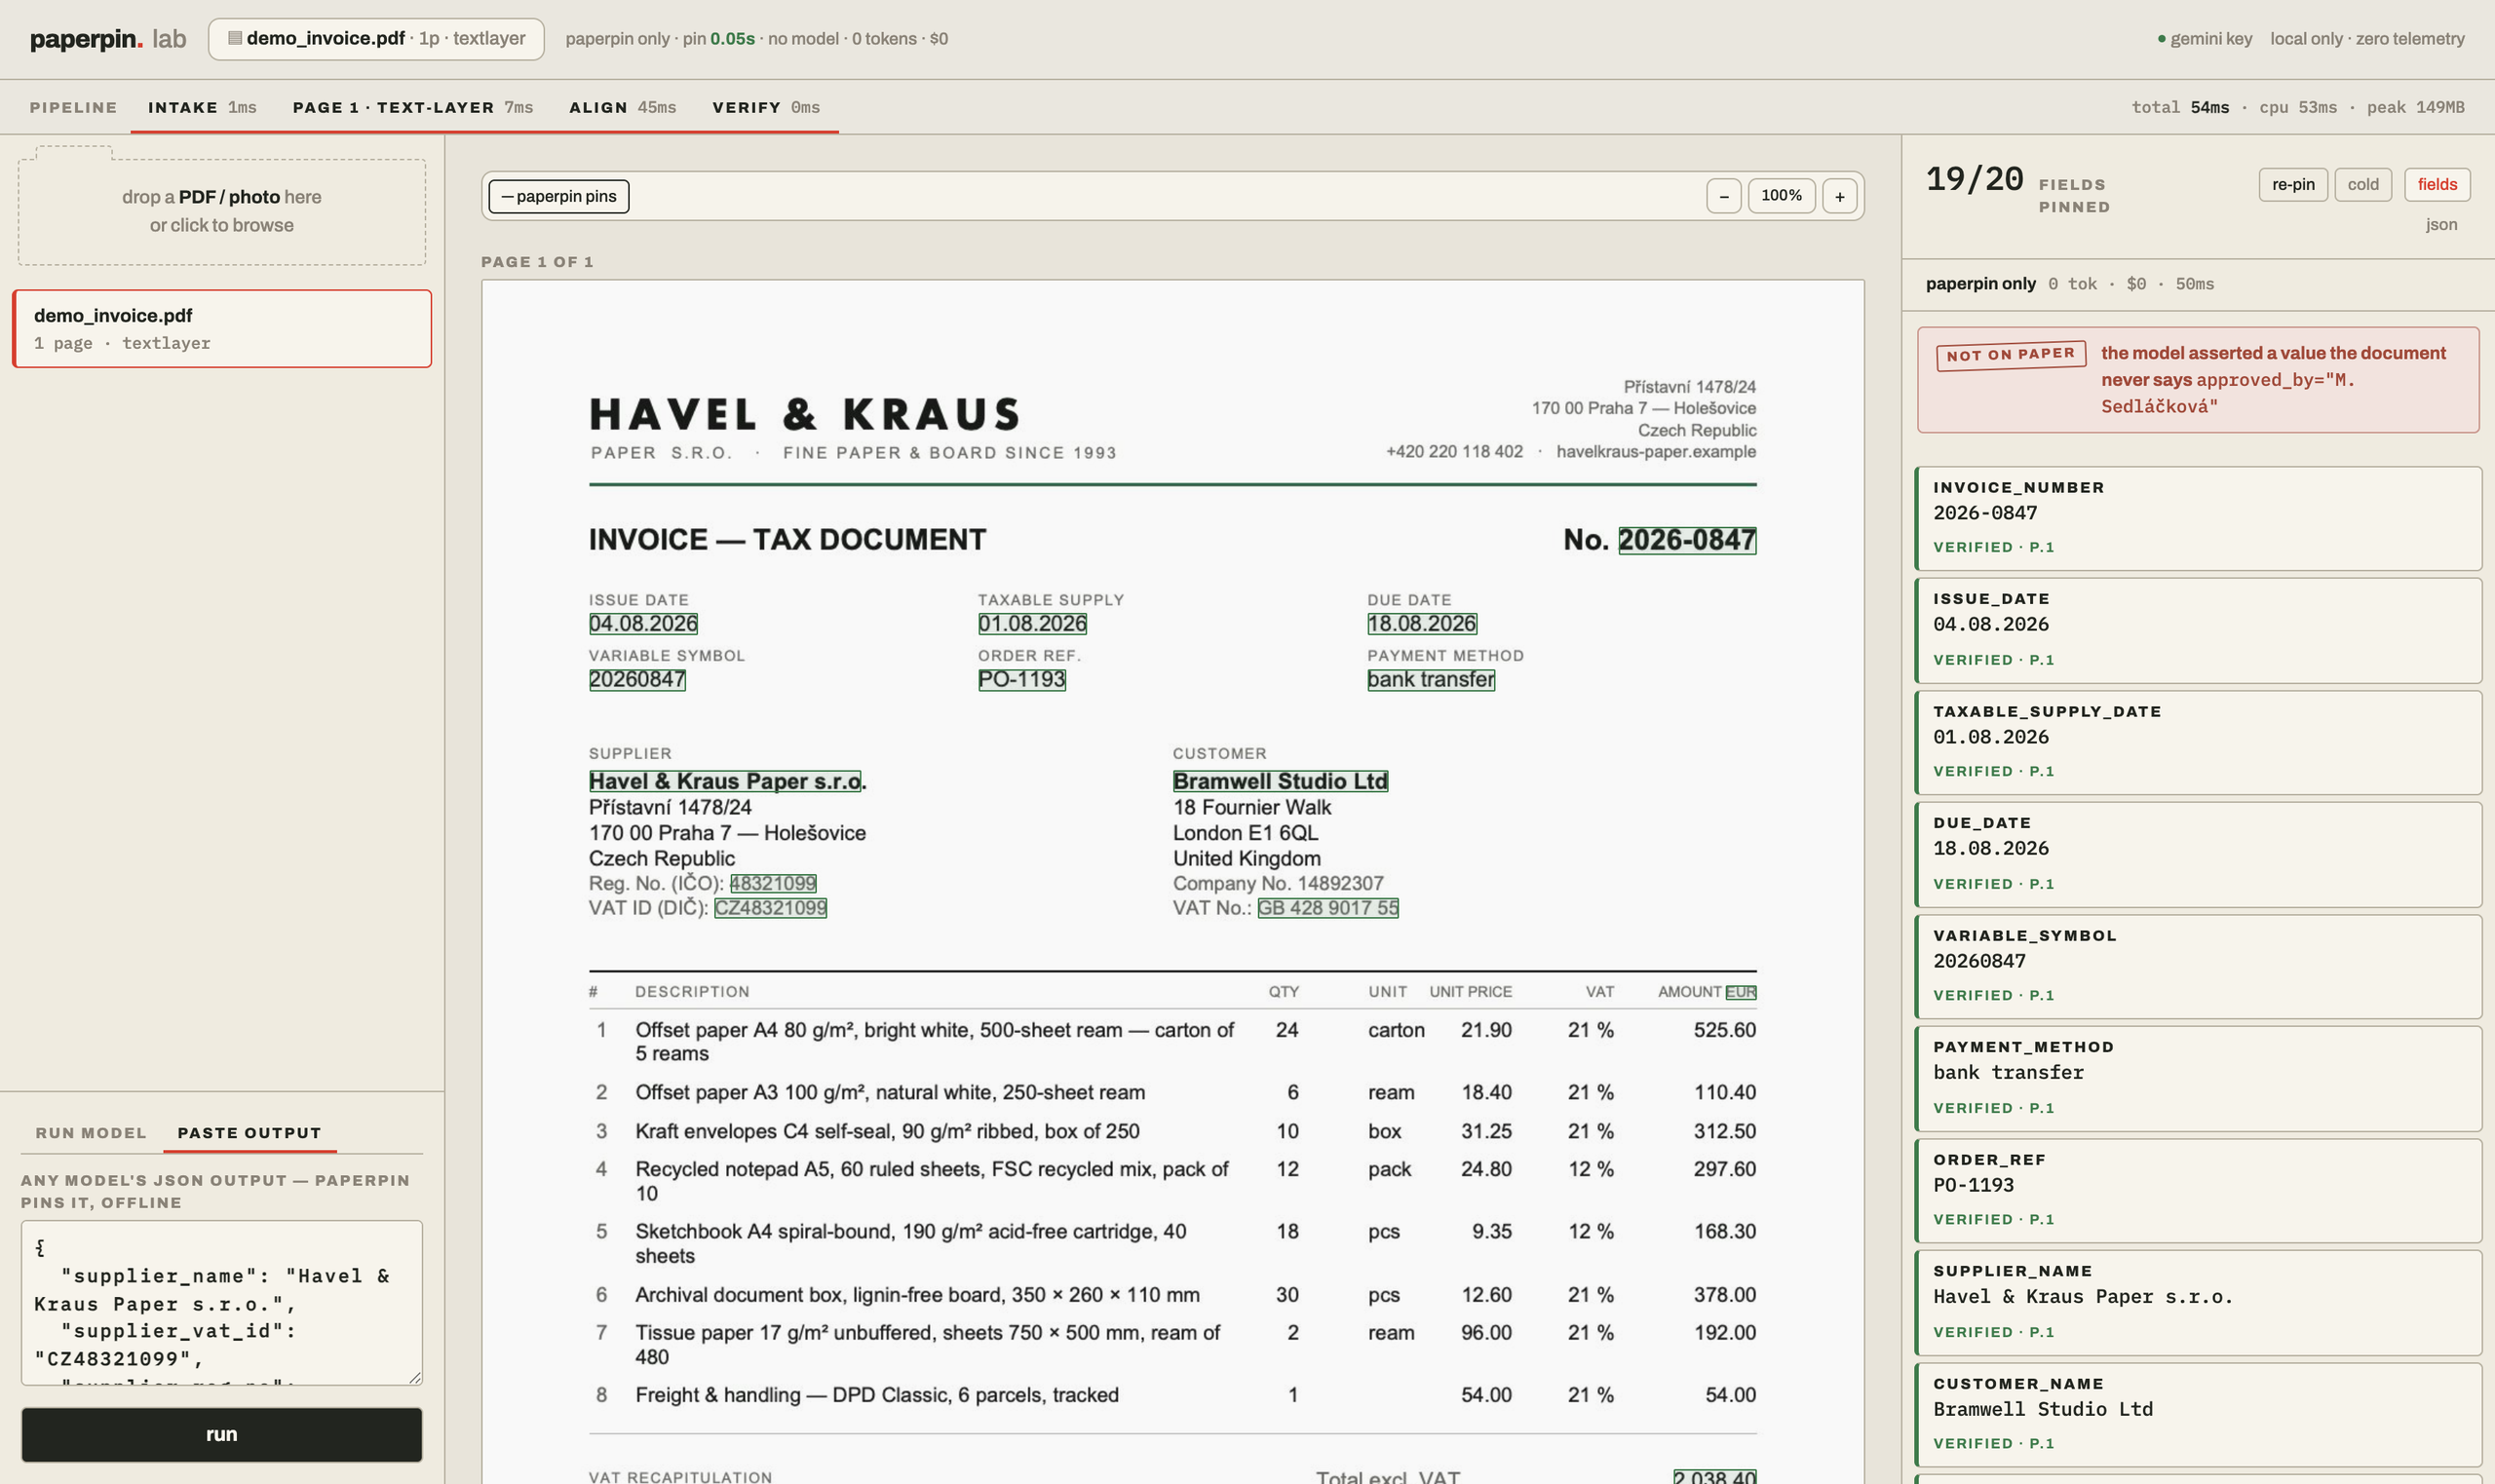Click the pinned order ref PO-1193 on invoice
The width and height of the screenshot is (2495, 1484).
point(1021,679)
